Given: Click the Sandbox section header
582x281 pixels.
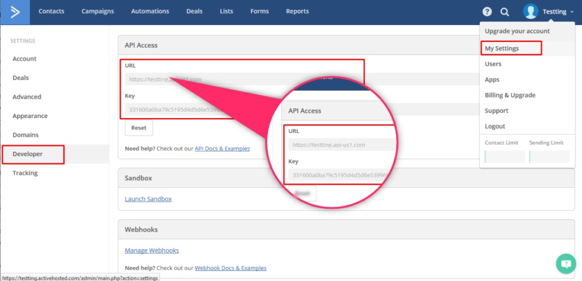Looking at the screenshot, I should pos(139,178).
